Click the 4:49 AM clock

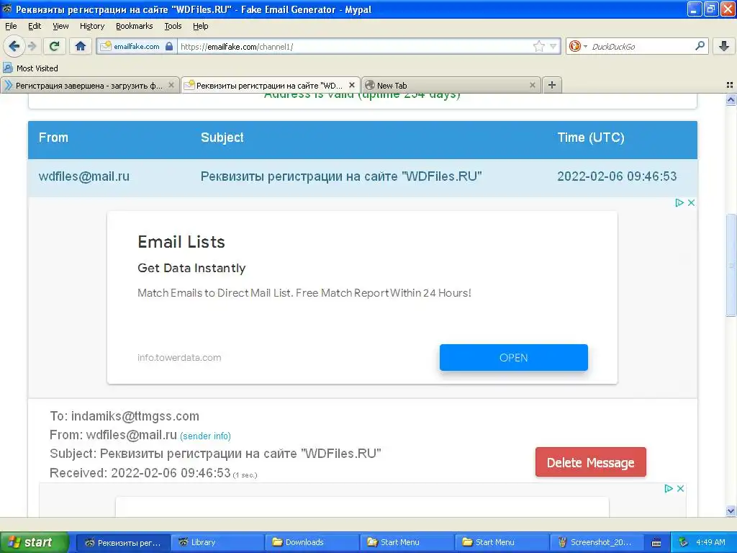click(710, 542)
